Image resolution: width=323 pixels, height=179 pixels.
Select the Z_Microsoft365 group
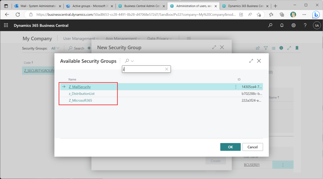pyautogui.click(x=80, y=100)
